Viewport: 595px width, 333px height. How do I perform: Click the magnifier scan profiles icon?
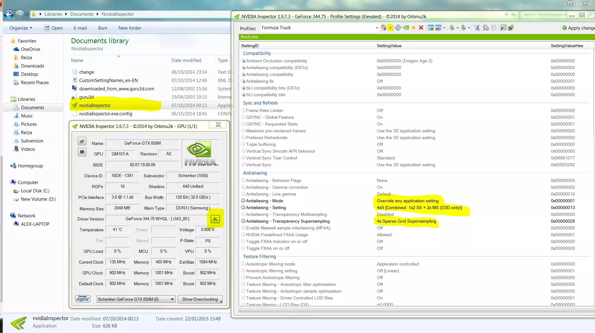coord(486,28)
